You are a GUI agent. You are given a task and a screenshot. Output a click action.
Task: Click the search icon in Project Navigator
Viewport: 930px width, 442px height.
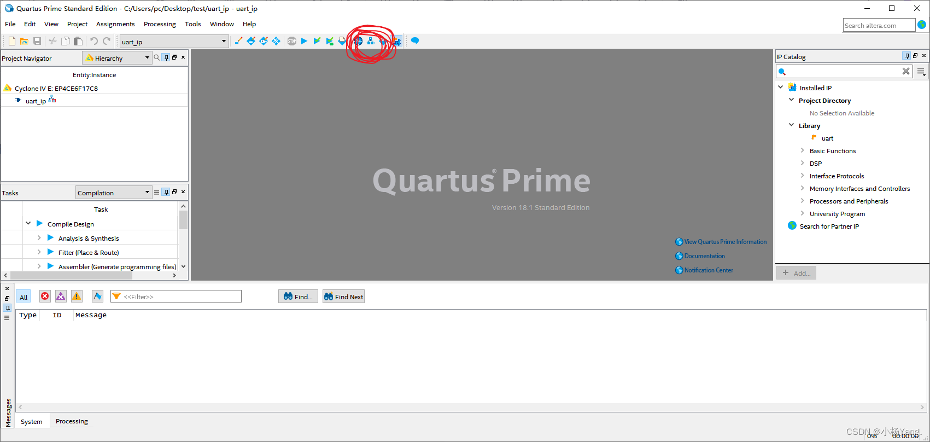click(157, 57)
